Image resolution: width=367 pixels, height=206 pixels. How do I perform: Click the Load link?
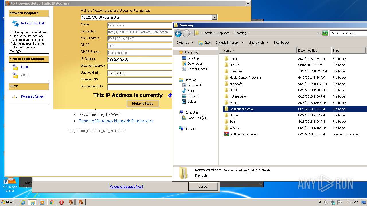(24, 67)
